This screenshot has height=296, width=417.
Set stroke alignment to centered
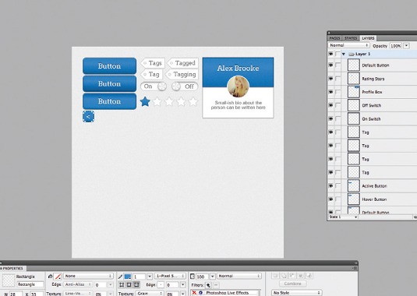coord(129,285)
